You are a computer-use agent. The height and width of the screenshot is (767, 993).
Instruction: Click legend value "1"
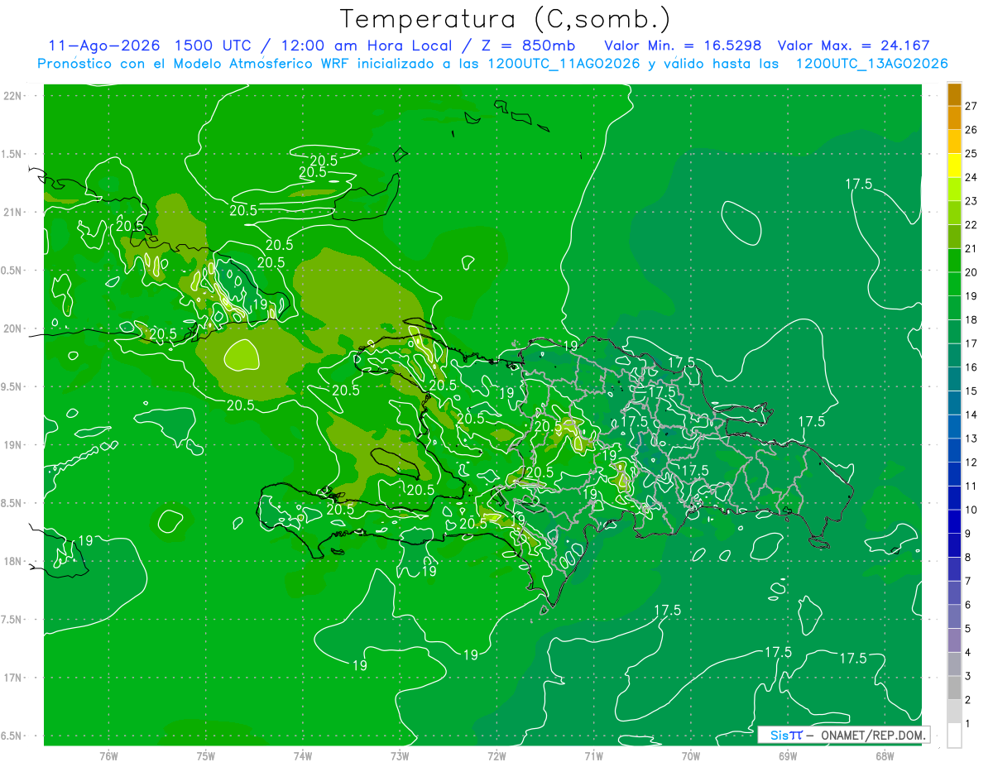click(968, 724)
